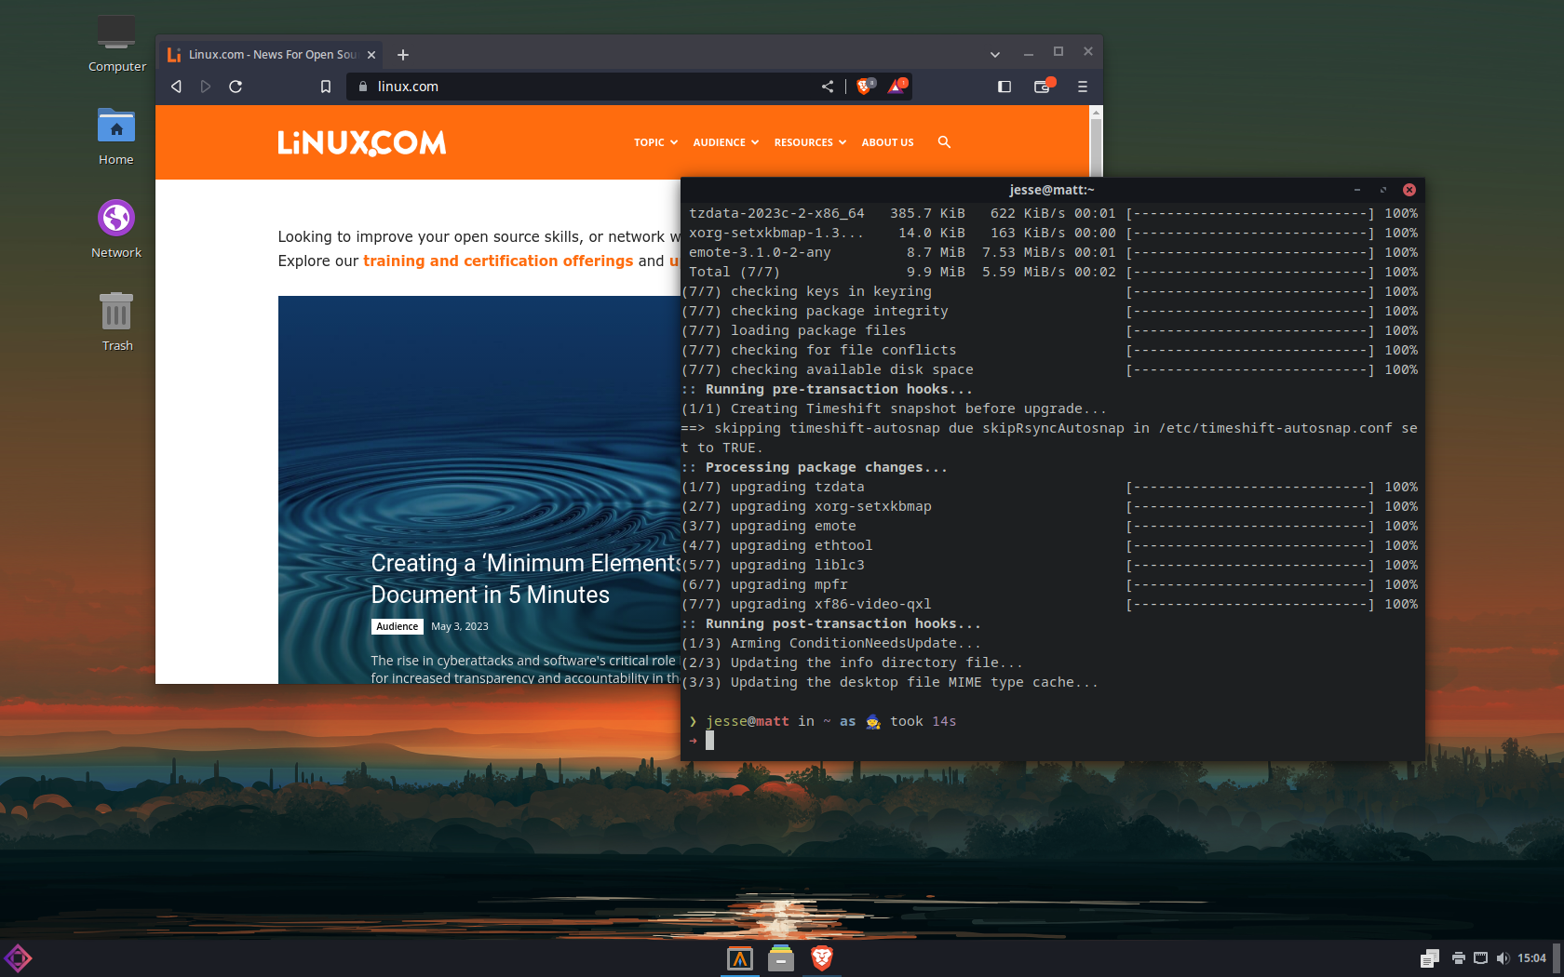Click the page vertical scrollbar in Brave

[x=1096, y=149]
